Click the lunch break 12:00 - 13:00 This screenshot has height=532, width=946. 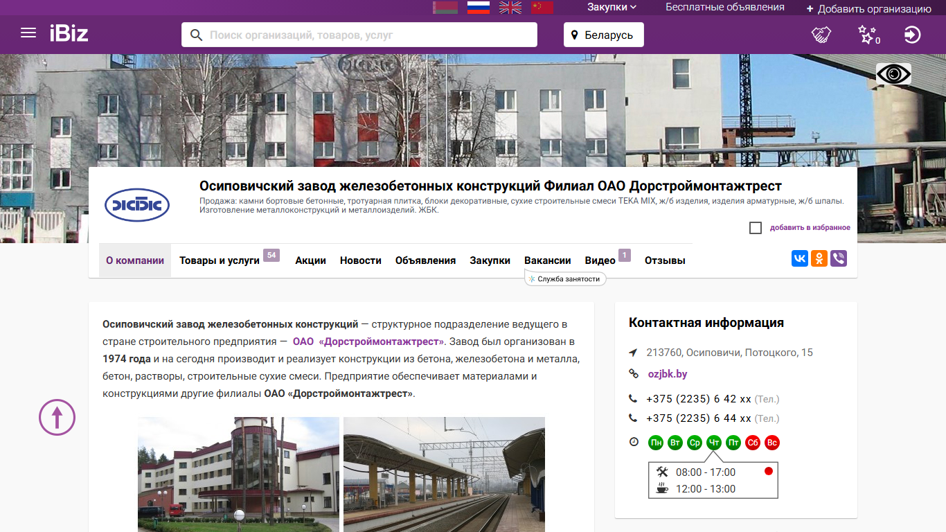click(x=706, y=489)
